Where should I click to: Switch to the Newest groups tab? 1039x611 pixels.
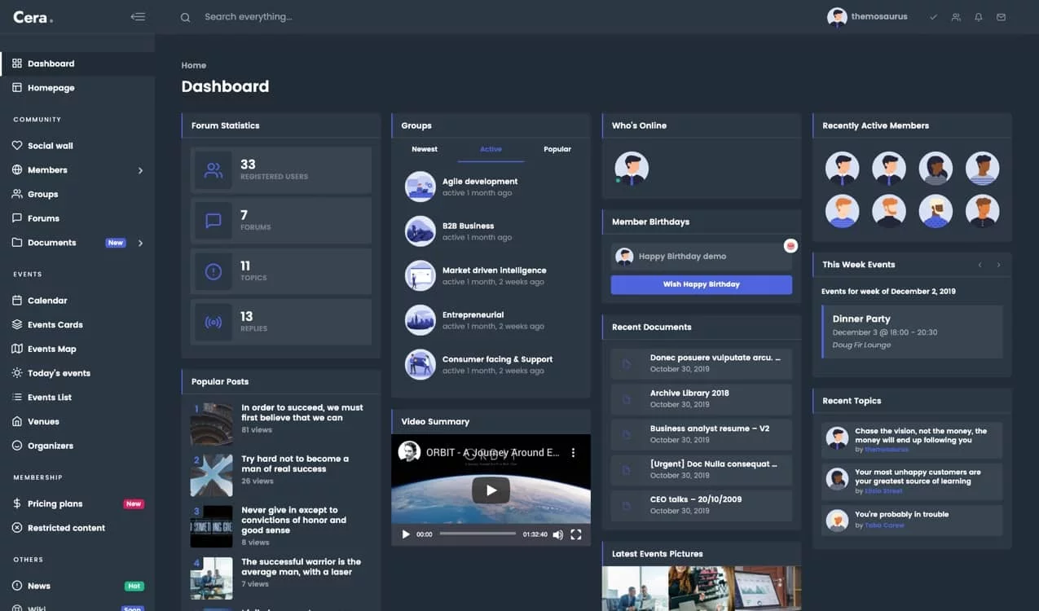[x=425, y=149]
